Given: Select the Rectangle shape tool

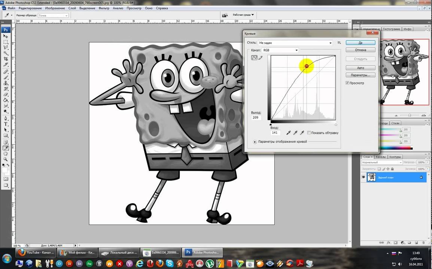Looking at the screenshot, I should [x=6, y=136].
